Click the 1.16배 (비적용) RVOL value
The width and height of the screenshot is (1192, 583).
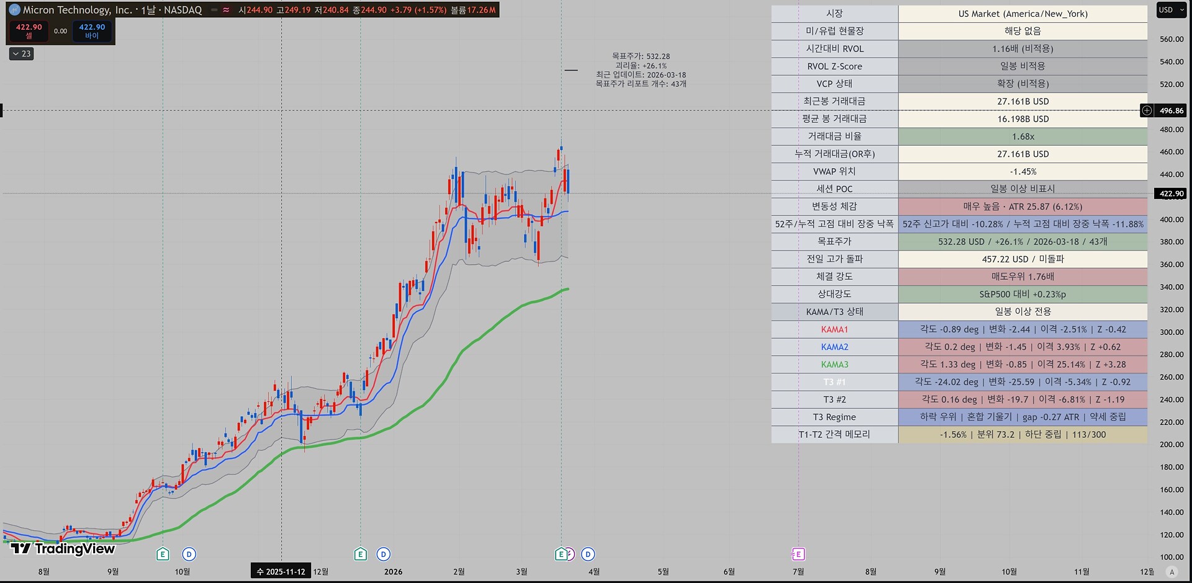1023,48
